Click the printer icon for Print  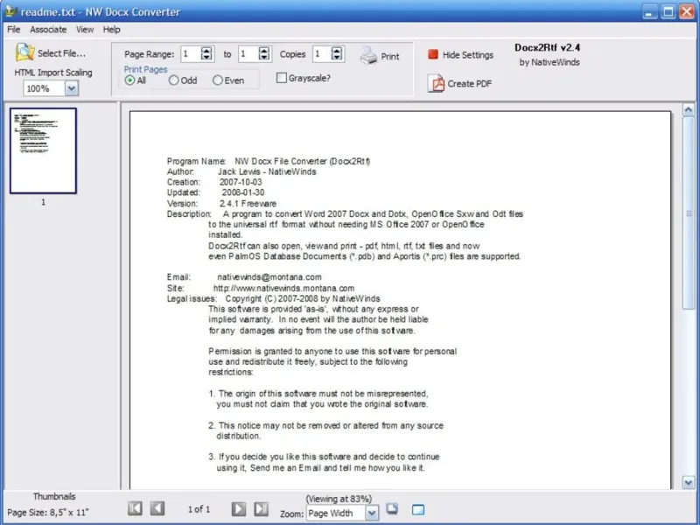point(368,56)
